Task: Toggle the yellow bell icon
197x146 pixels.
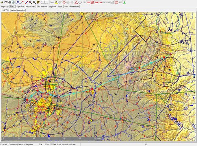Action: coord(56,2)
